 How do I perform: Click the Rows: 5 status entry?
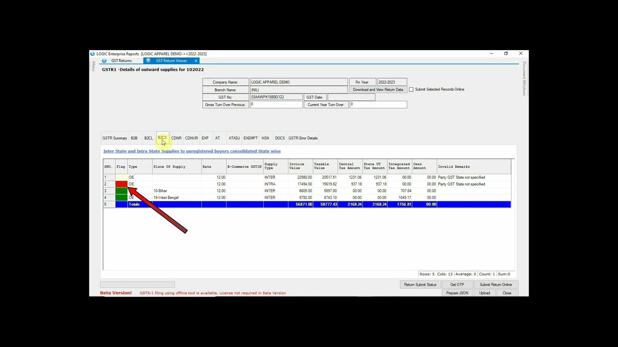[x=427, y=274]
